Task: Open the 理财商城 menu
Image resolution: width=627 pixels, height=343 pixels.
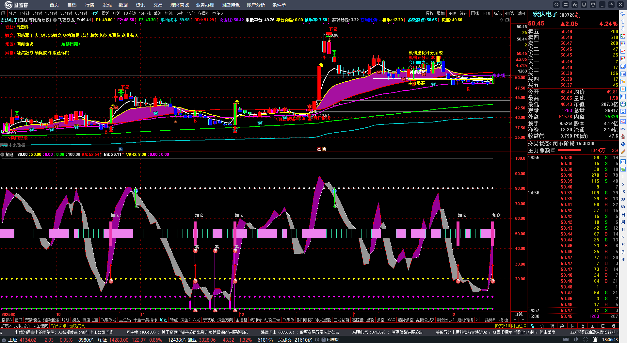Action: point(180,5)
